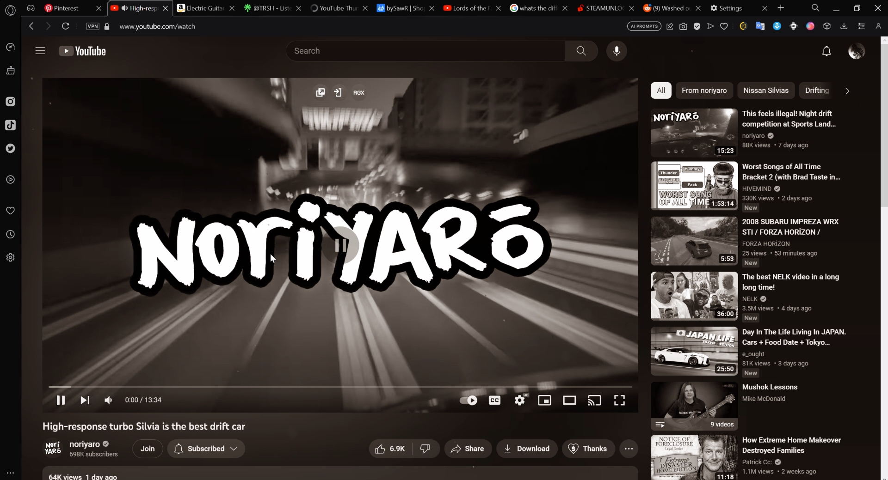Open Worst Songs of All Time thumbnail
The width and height of the screenshot is (888, 480).
coord(694,186)
